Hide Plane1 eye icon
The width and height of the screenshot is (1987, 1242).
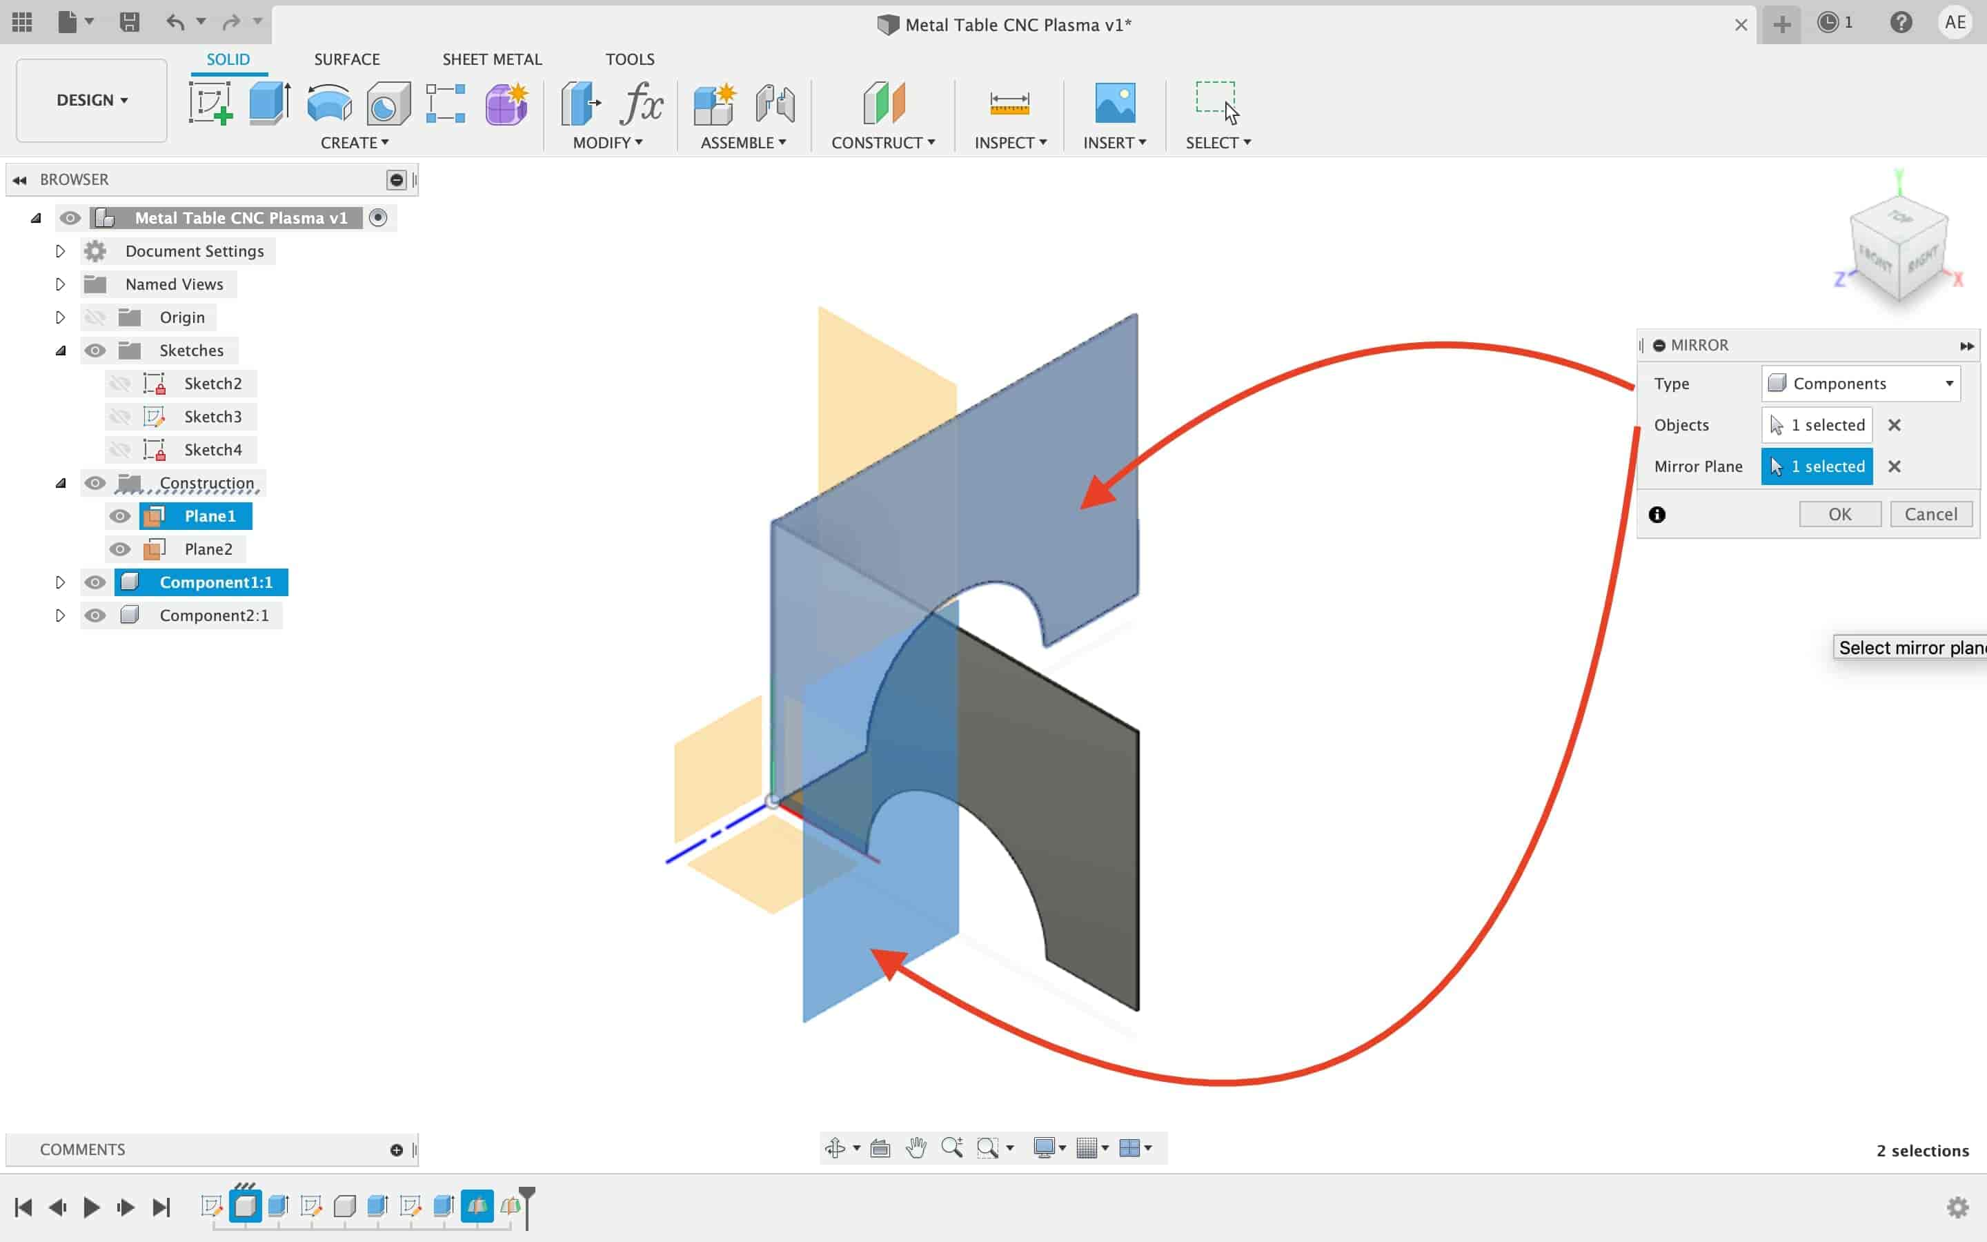point(120,516)
